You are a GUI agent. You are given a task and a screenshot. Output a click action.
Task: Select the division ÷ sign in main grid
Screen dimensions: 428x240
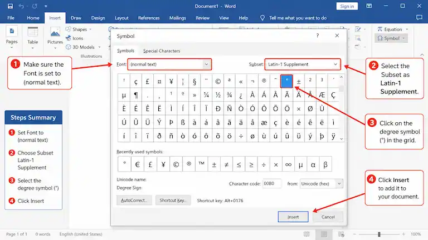point(241,136)
